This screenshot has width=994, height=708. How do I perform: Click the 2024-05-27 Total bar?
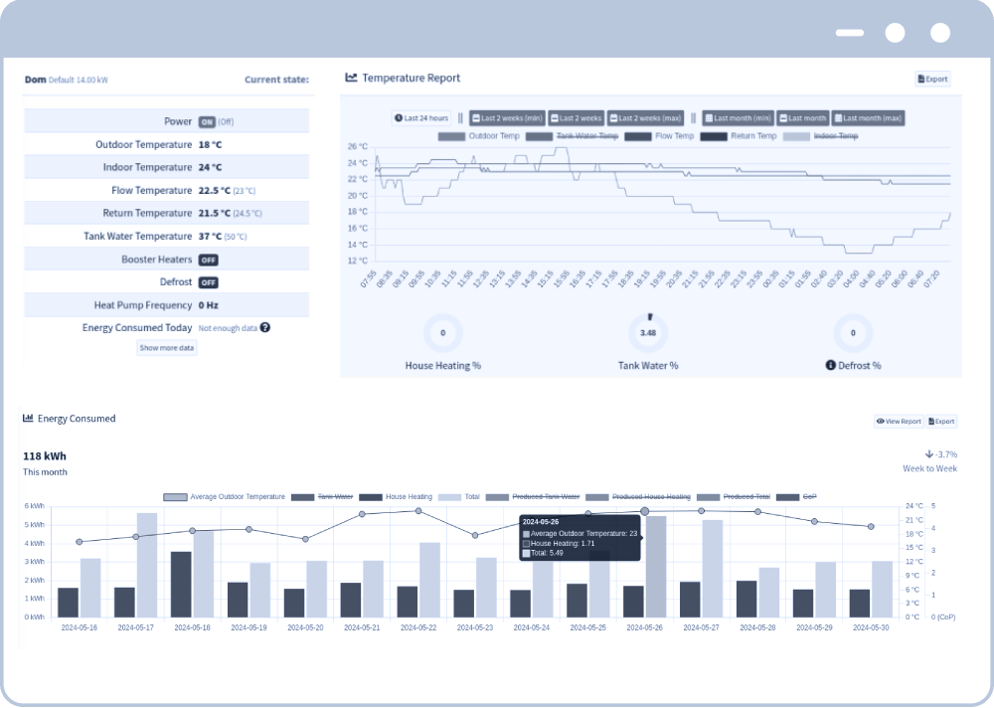coord(713,568)
